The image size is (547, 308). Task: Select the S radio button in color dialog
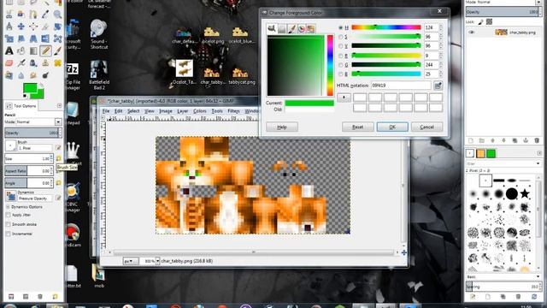[340, 37]
